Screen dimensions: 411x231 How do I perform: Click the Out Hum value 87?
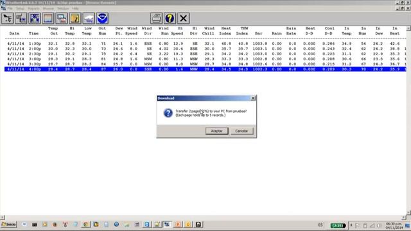(103, 69)
